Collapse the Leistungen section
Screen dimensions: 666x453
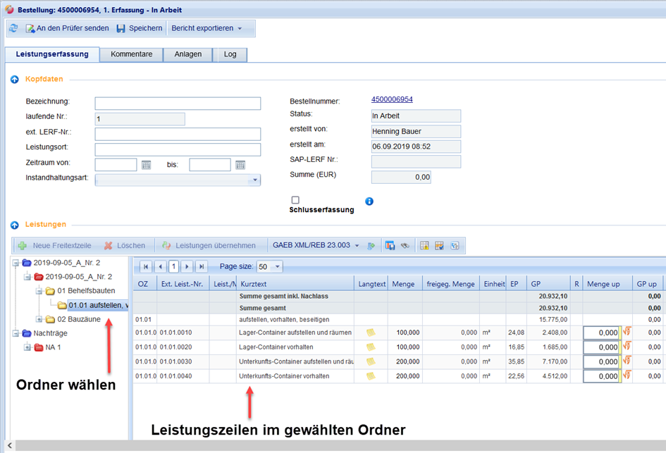(x=14, y=225)
